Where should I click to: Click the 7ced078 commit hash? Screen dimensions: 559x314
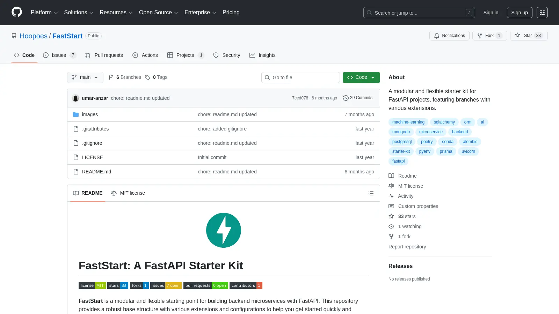(300, 98)
